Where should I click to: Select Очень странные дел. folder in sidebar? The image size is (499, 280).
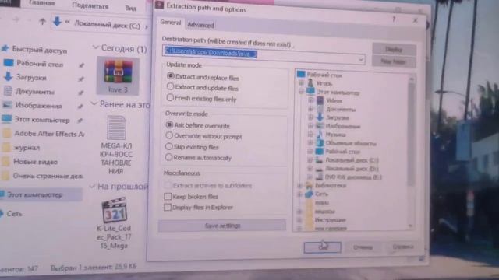tap(48, 176)
